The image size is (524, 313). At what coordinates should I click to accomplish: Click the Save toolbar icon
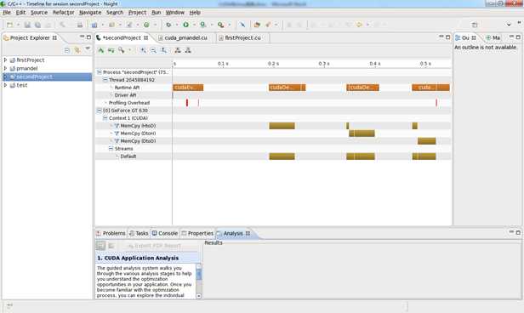tap(27, 25)
